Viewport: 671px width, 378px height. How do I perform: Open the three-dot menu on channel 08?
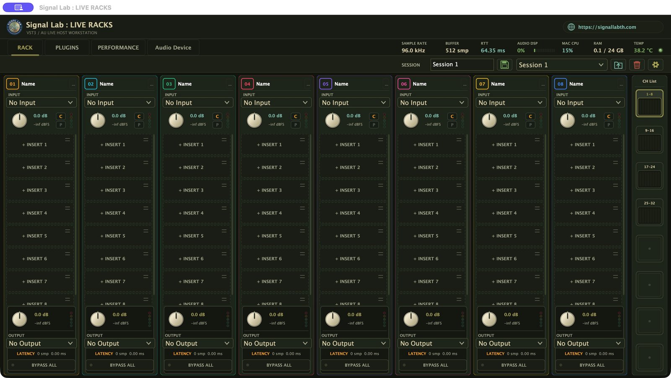622,84
